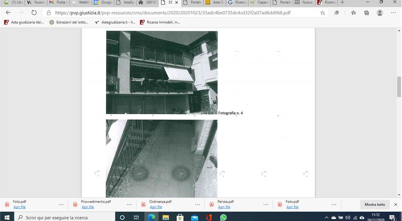Go back to the previous page
The height and width of the screenshot is (221, 402).
pyautogui.click(x=8, y=12)
